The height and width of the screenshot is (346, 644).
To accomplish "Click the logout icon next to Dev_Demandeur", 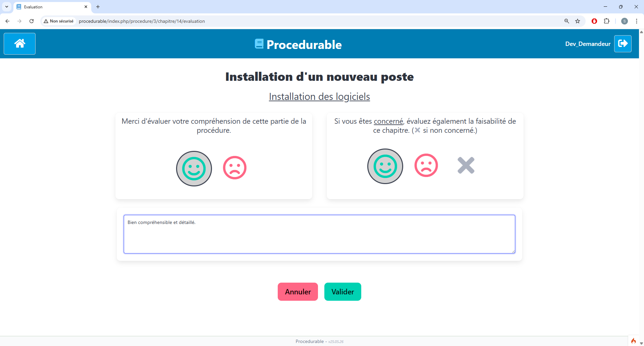I will [623, 44].
